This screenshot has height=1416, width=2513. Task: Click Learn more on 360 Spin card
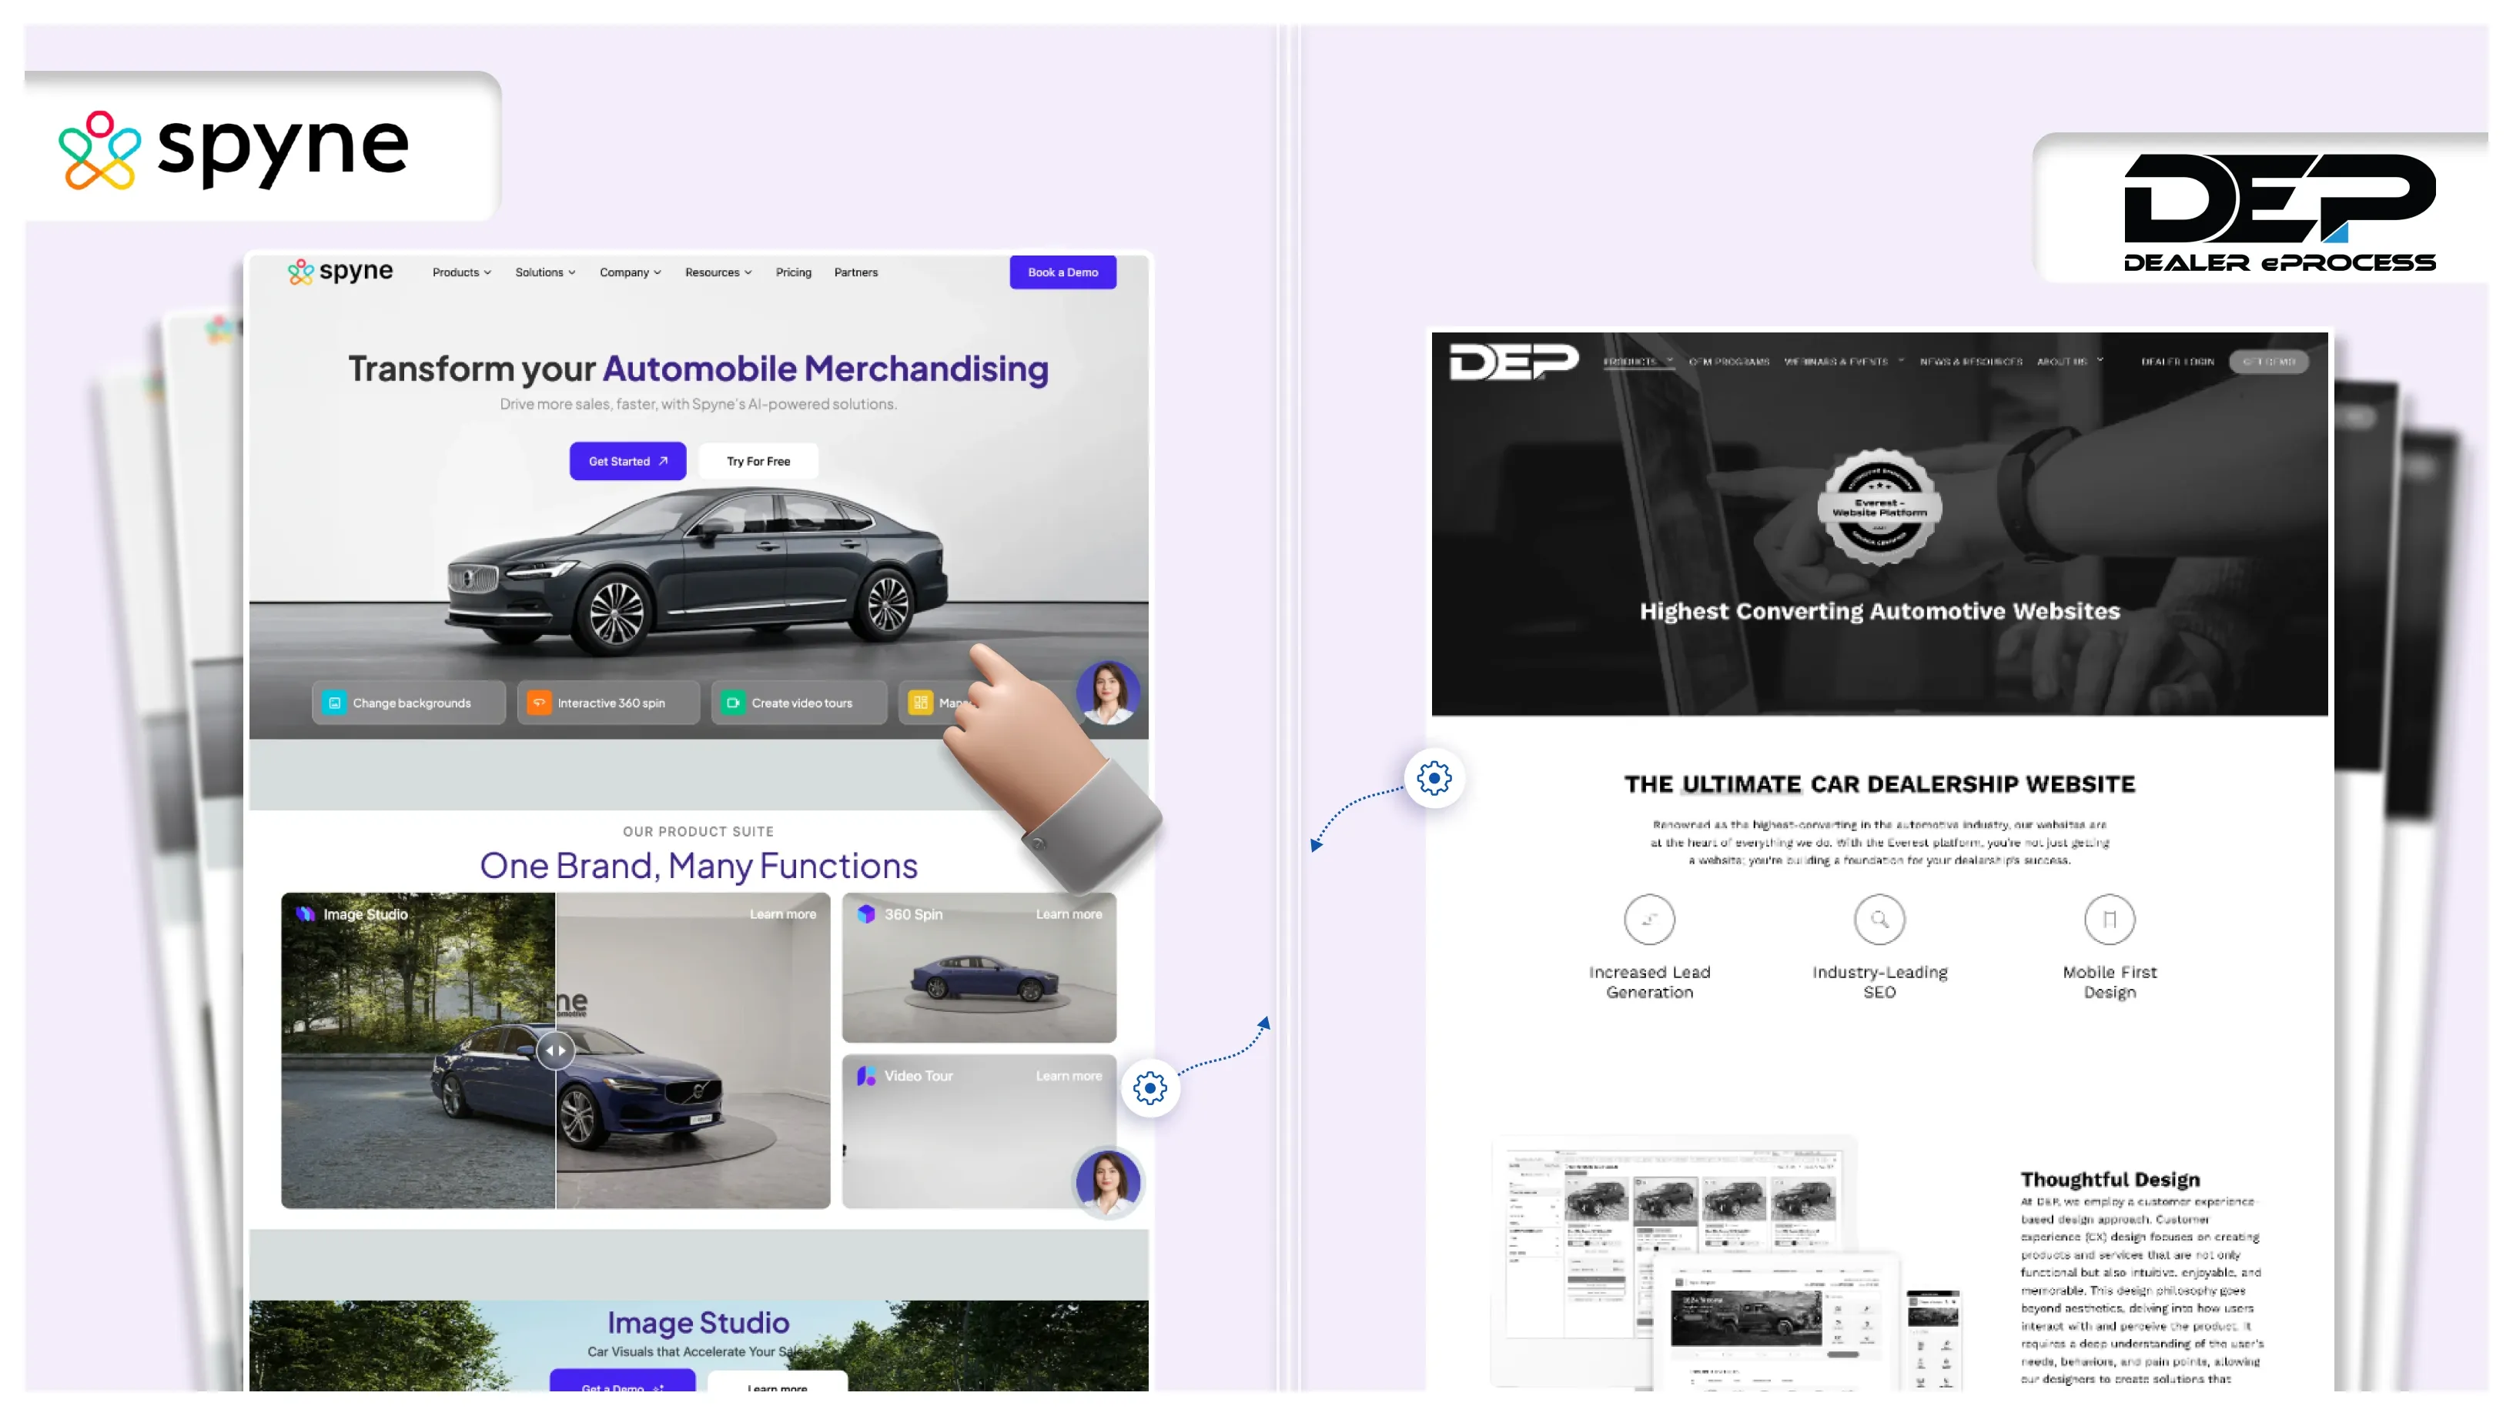tap(1068, 913)
